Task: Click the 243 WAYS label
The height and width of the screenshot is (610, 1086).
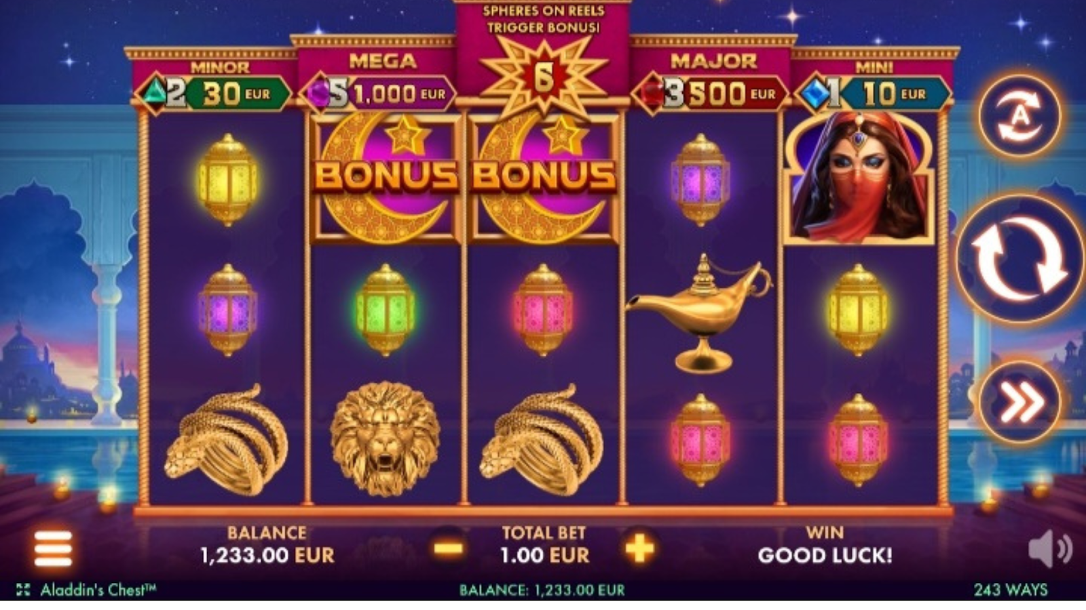Action: point(1011,590)
